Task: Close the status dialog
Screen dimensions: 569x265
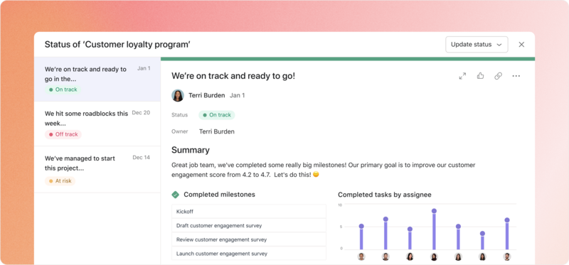Action: coord(521,45)
